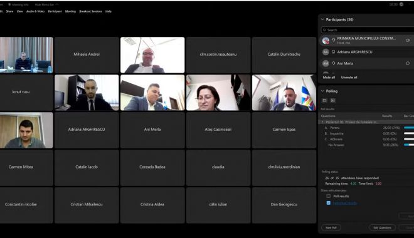Click the headset icon next to PRIMARIA MUNICIPIULUI
Image resolution: width=414 pixels, height=238 pixels.
(334, 40)
